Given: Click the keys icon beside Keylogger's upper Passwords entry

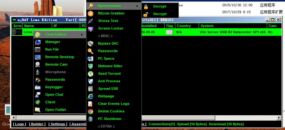Looking at the screenshot, I should coord(38,79).
